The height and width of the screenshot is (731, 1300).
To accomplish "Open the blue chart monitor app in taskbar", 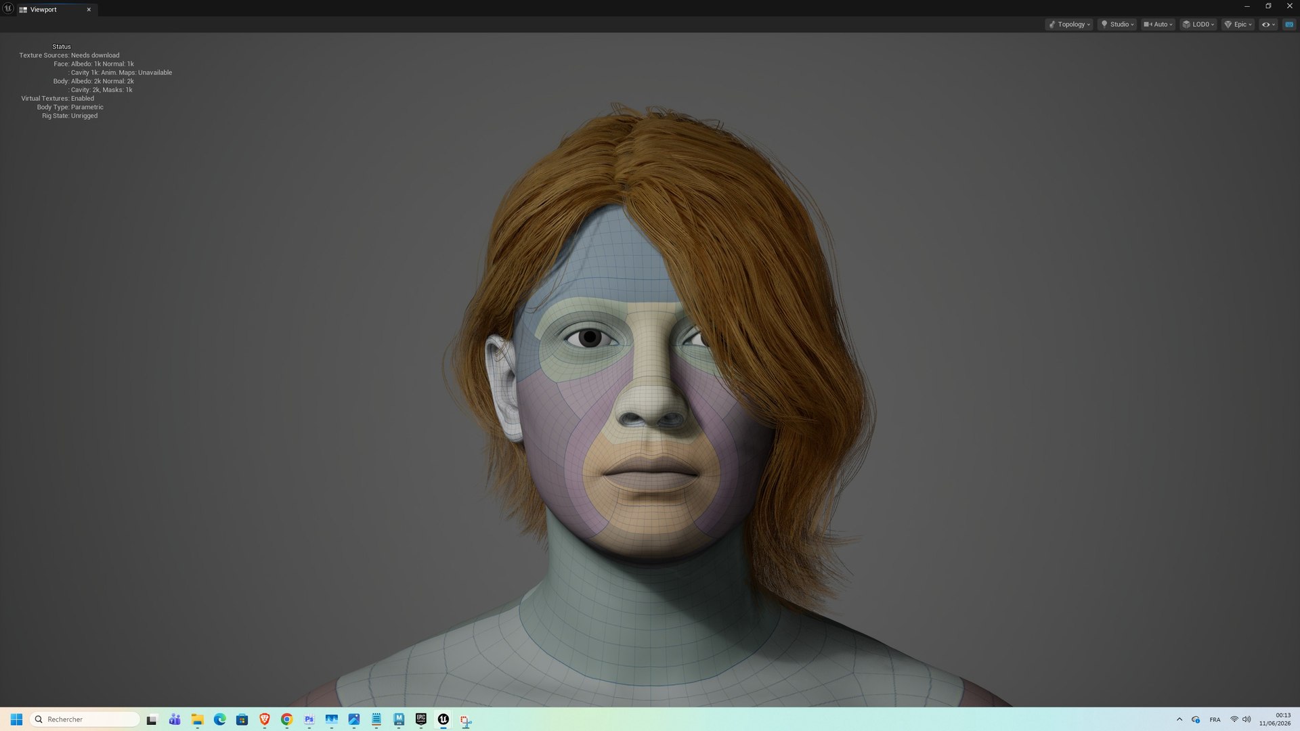I will tap(331, 719).
